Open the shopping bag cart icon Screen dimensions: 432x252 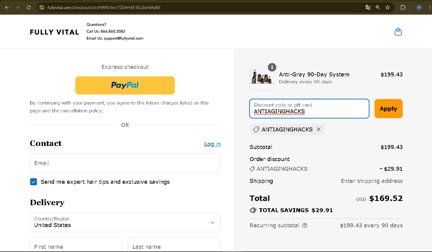coord(398,32)
